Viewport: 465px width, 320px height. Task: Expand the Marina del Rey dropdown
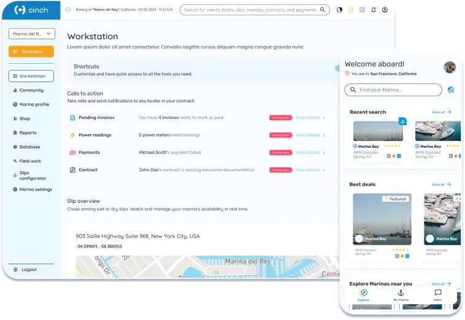[32, 34]
